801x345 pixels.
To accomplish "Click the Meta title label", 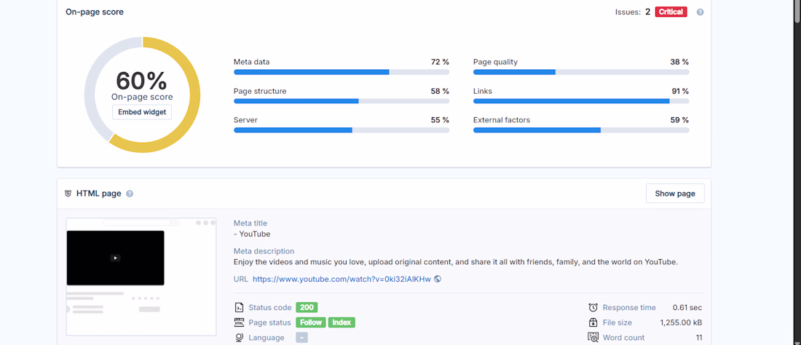I will click(x=250, y=223).
